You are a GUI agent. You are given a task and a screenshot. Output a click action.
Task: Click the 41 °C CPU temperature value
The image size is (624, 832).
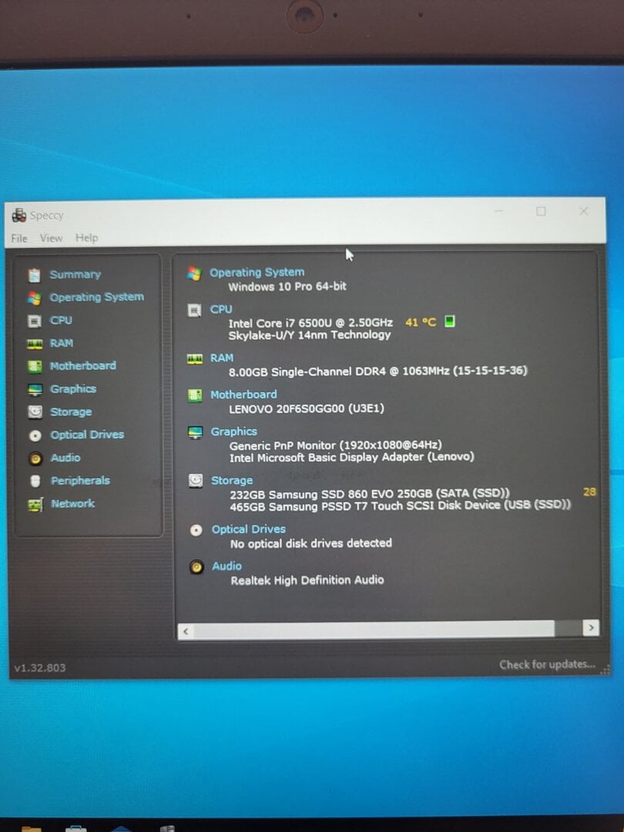[x=421, y=322]
